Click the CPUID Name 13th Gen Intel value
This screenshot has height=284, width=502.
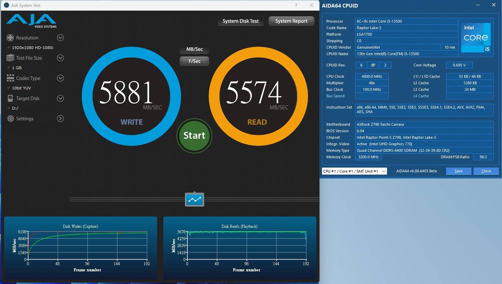point(407,54)
